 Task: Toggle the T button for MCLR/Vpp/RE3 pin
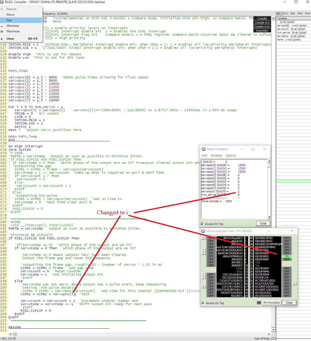coord(203,238)
